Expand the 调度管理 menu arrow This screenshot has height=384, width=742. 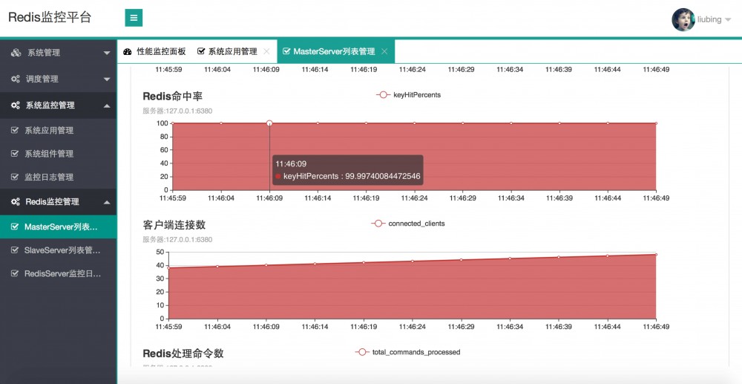pyautogui.click(x=107, y=79)
